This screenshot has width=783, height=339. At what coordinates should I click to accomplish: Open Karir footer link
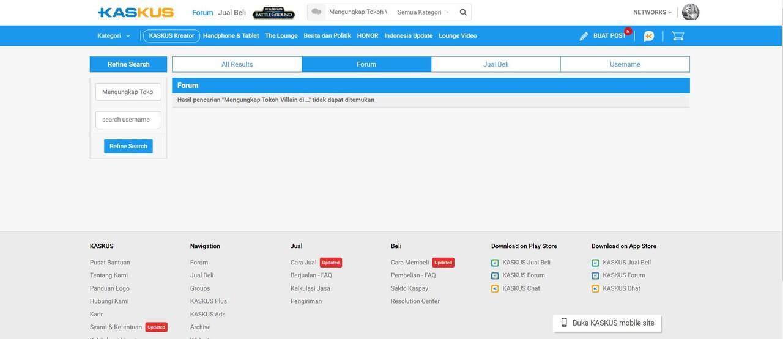(96, 315)
